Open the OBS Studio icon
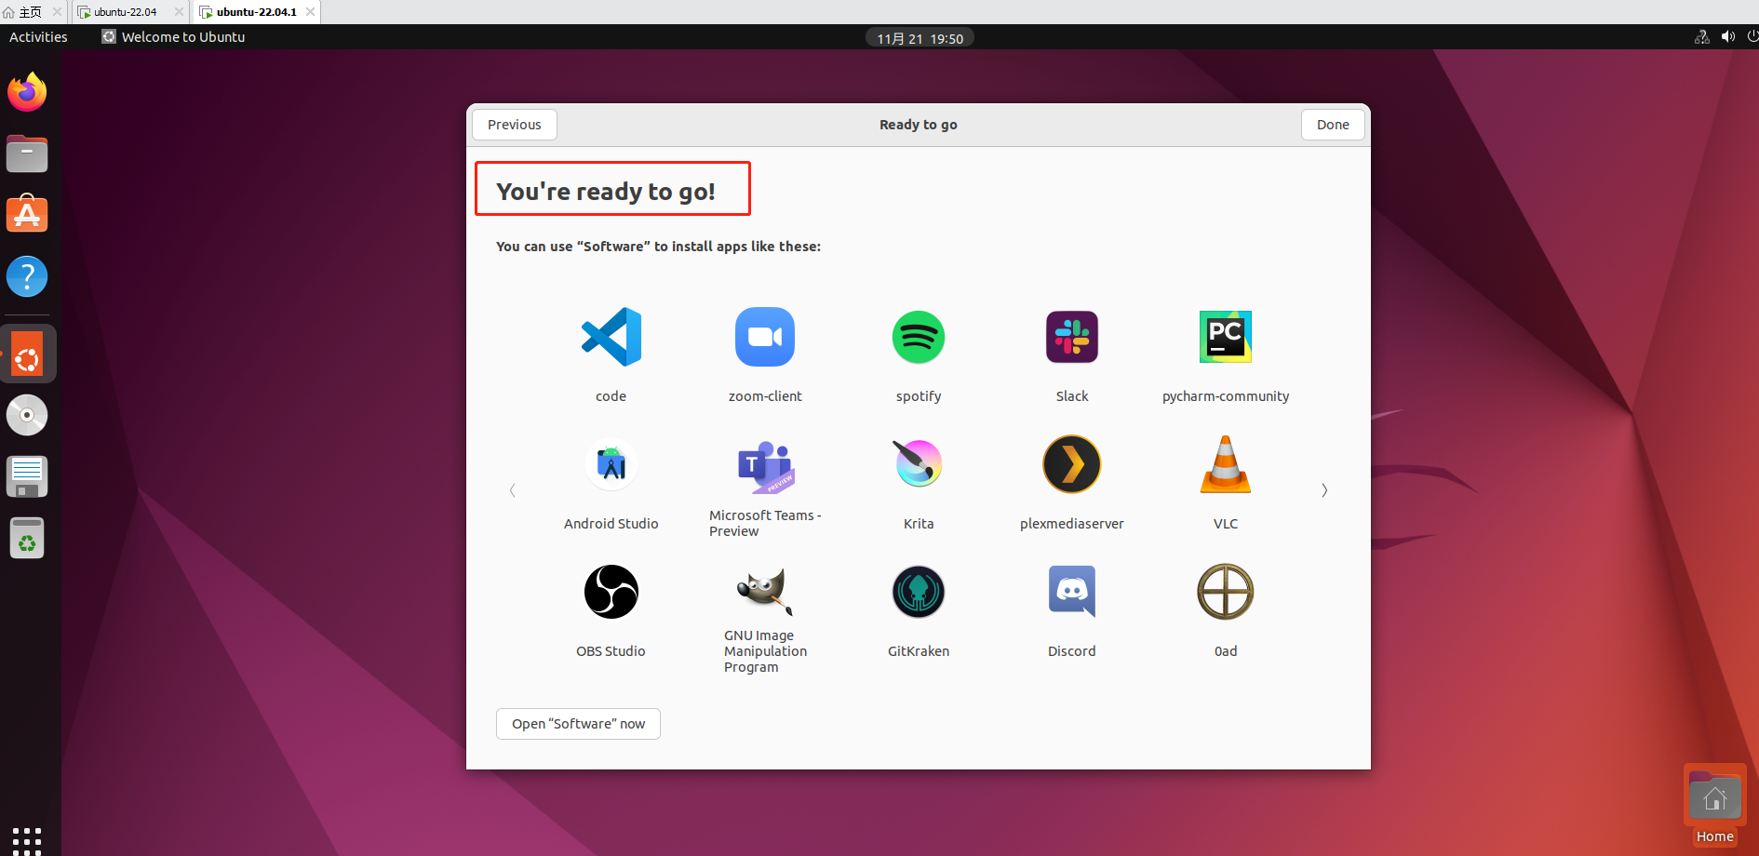1759x856 pixels. (611, 592)
